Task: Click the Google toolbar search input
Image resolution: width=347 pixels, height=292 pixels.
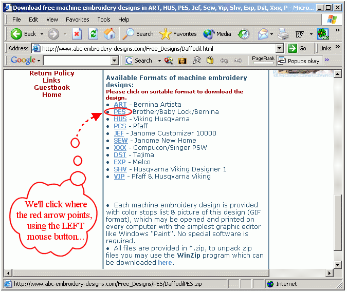Action: click(77, 61)
